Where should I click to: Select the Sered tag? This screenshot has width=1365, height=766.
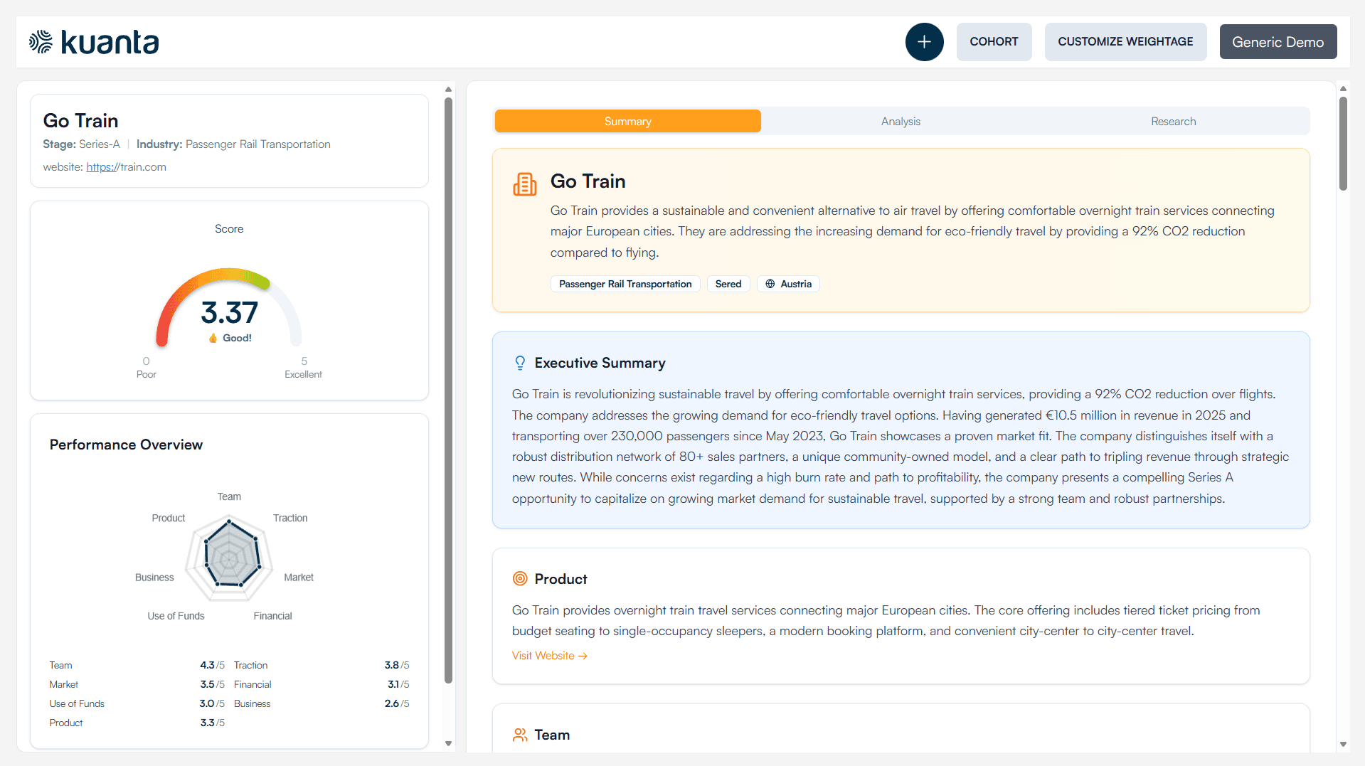pos(728,284)
